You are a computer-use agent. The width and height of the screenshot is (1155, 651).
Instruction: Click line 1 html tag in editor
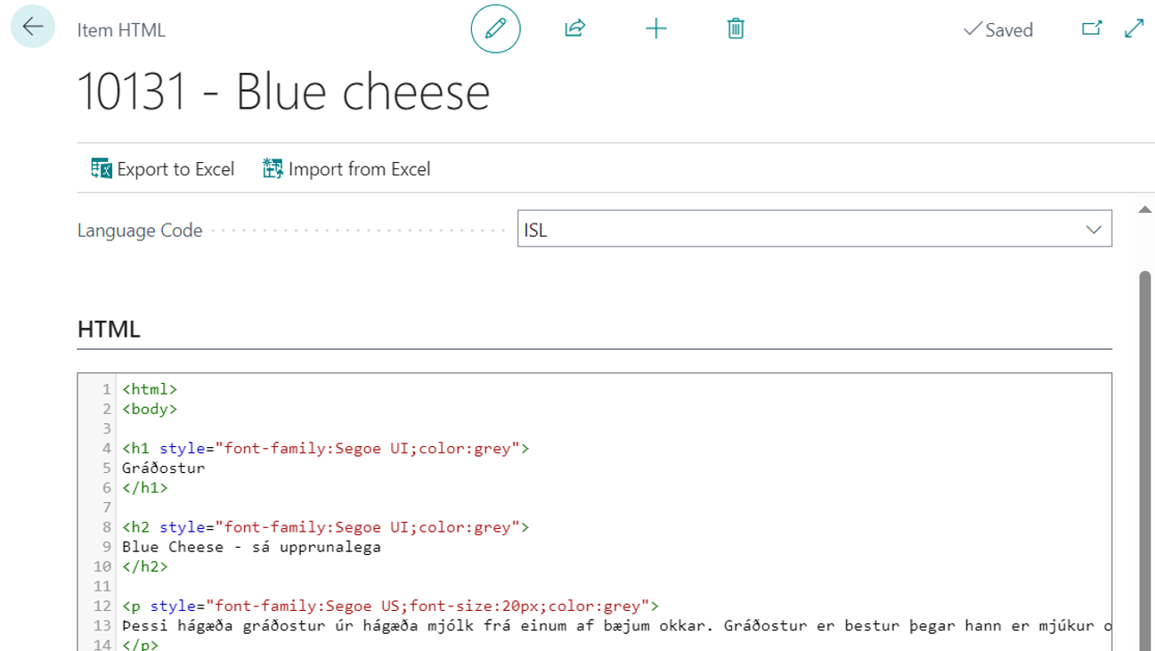(150, 389)
